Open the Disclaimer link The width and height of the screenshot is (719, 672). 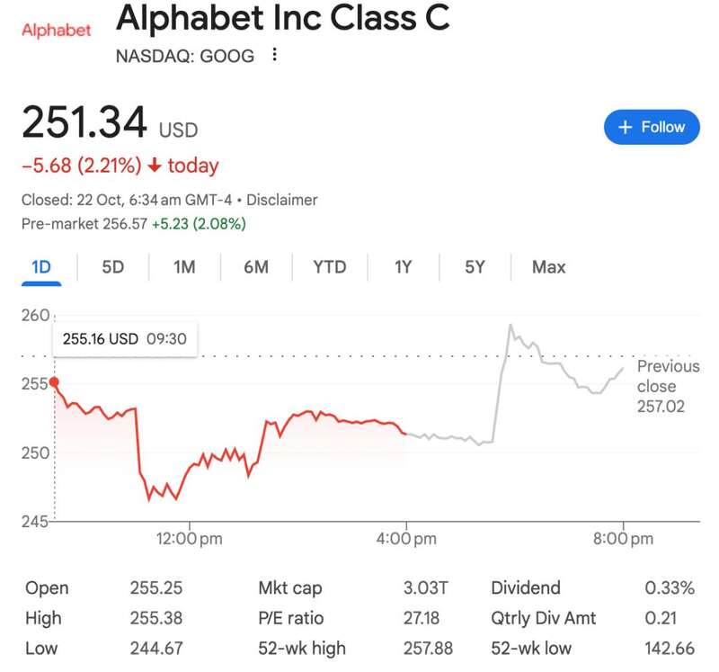[x=281, y=200]
